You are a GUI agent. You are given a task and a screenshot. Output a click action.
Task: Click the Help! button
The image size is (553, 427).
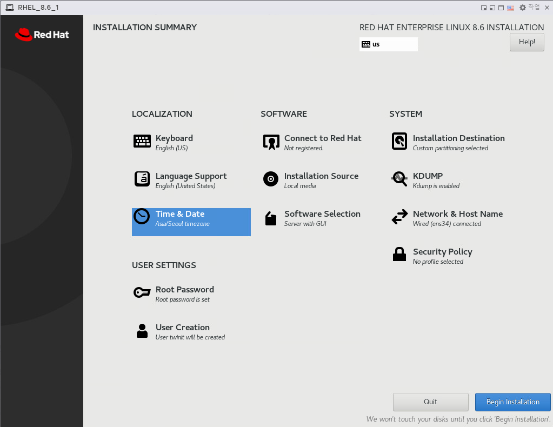[527, 42]
